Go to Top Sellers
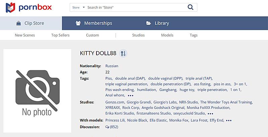This screenshot has height=137, width=268. (60, 35)
